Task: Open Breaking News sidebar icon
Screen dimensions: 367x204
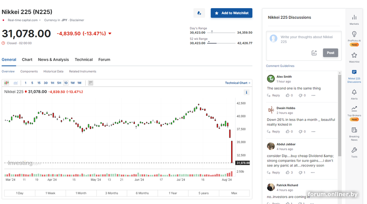Action: tap(354, 133)
